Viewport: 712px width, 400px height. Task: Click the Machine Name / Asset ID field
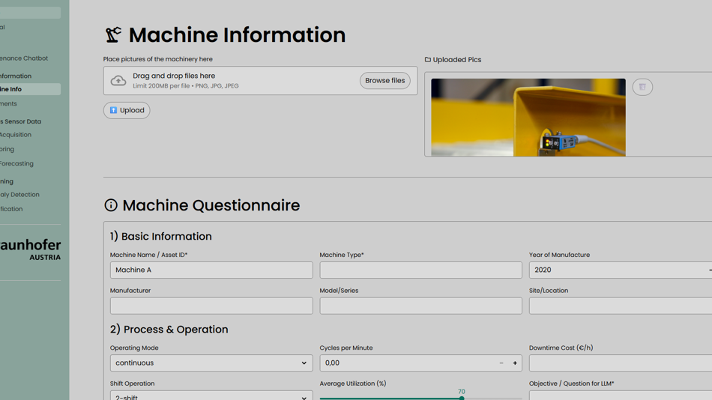click(211, 270)
